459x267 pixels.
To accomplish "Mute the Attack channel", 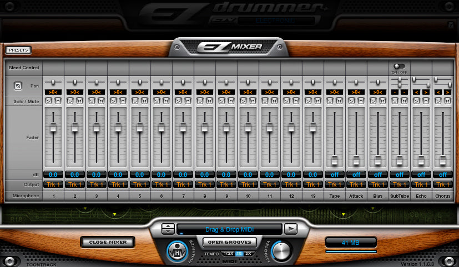I will point(360,101).
